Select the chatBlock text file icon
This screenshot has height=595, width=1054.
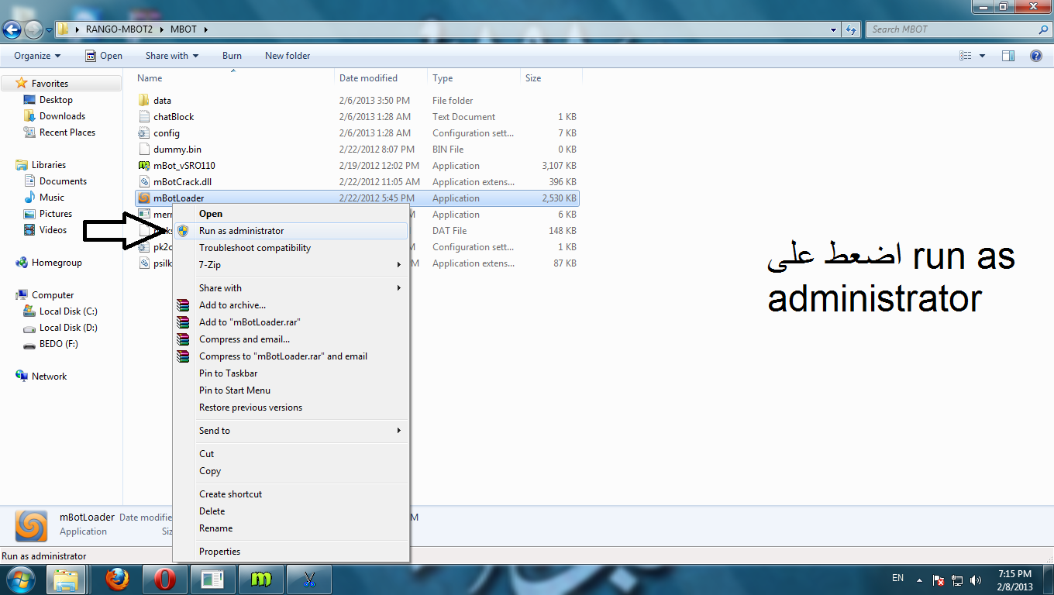(x=143, y=117)
